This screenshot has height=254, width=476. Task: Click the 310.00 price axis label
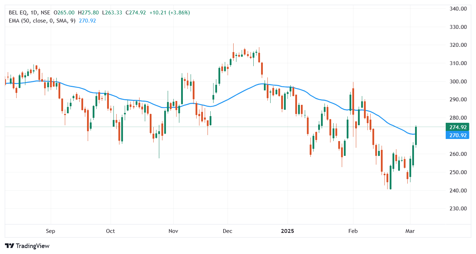(x=459, y=63)
